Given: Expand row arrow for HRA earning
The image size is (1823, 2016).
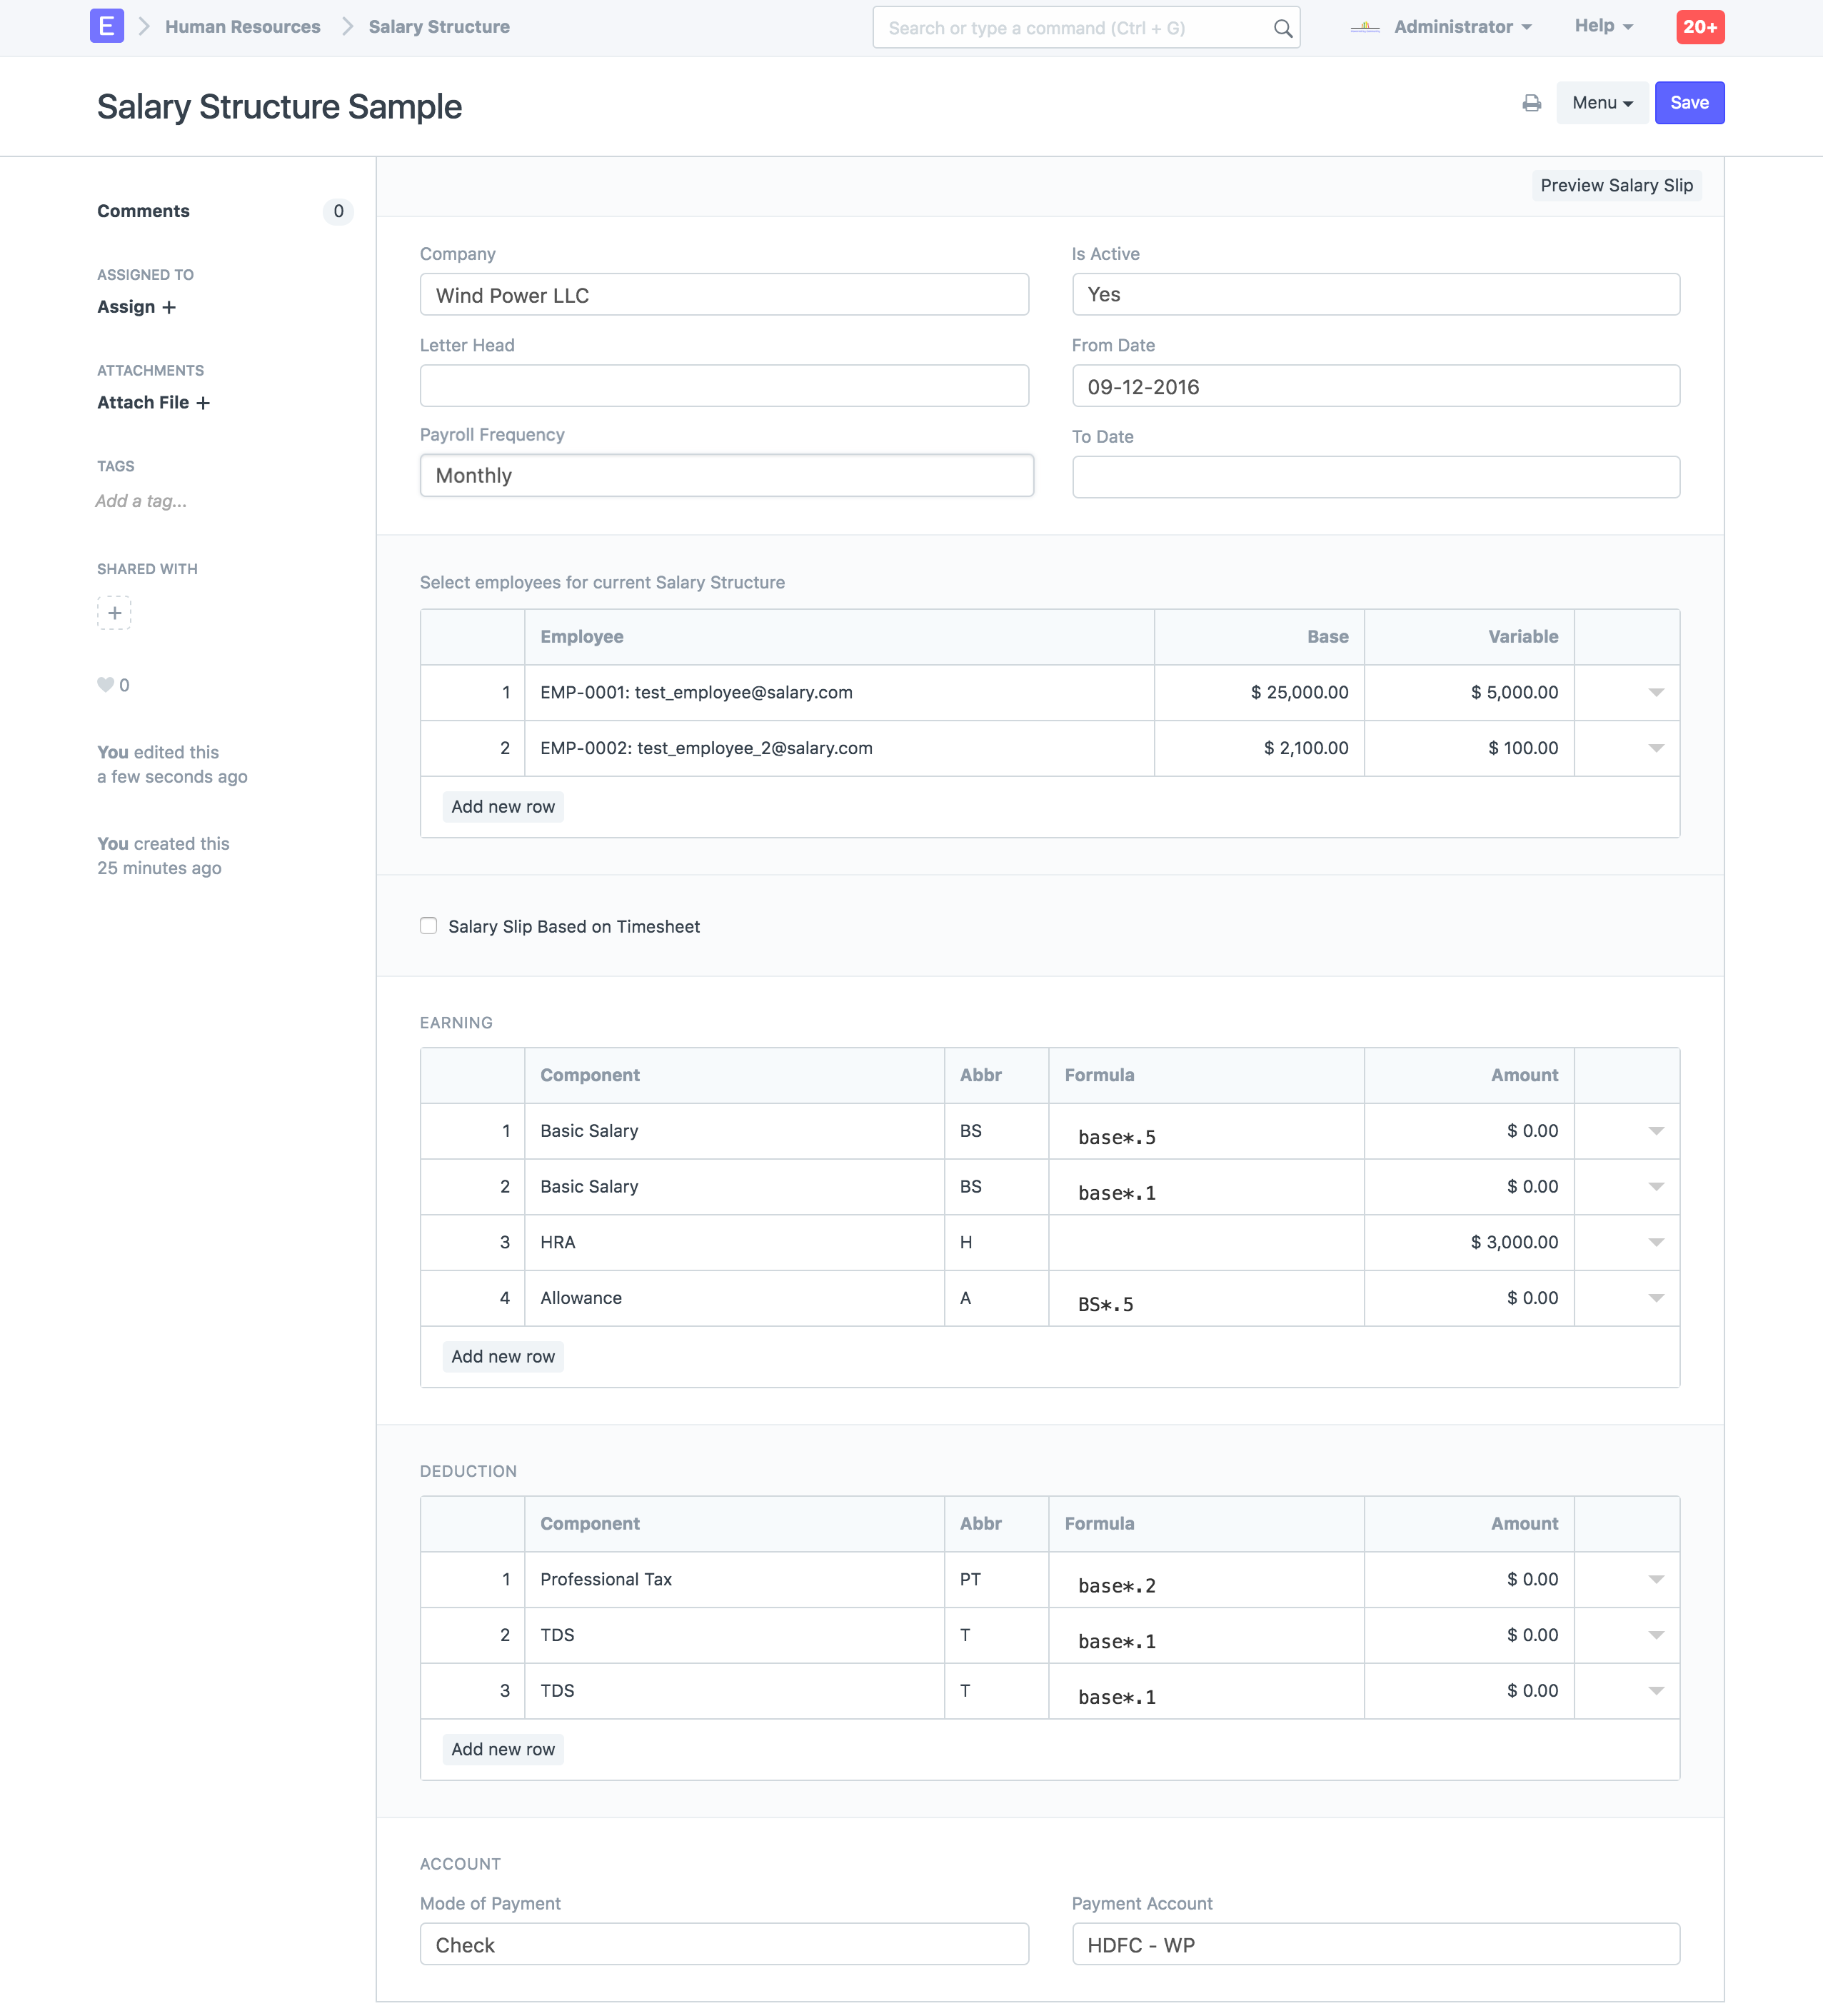Looking at the screenshot, I should (1655, 1242).
